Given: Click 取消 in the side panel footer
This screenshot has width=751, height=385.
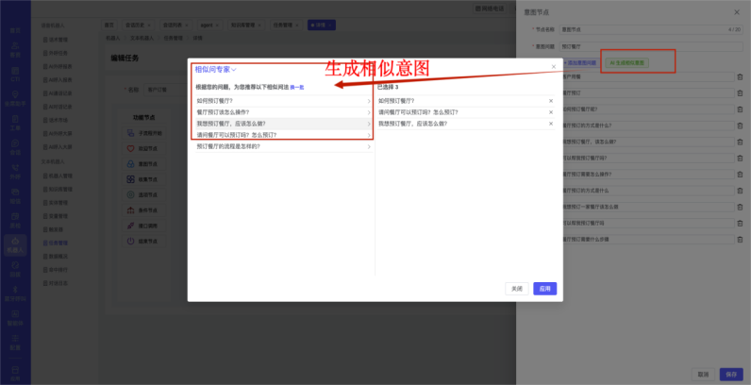Looking at the screenshot, I should coord(703,374).
